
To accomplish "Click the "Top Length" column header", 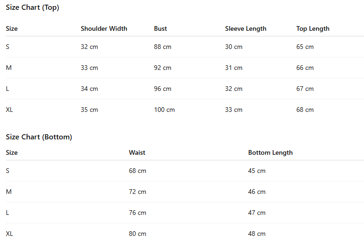I will [313, 28].
